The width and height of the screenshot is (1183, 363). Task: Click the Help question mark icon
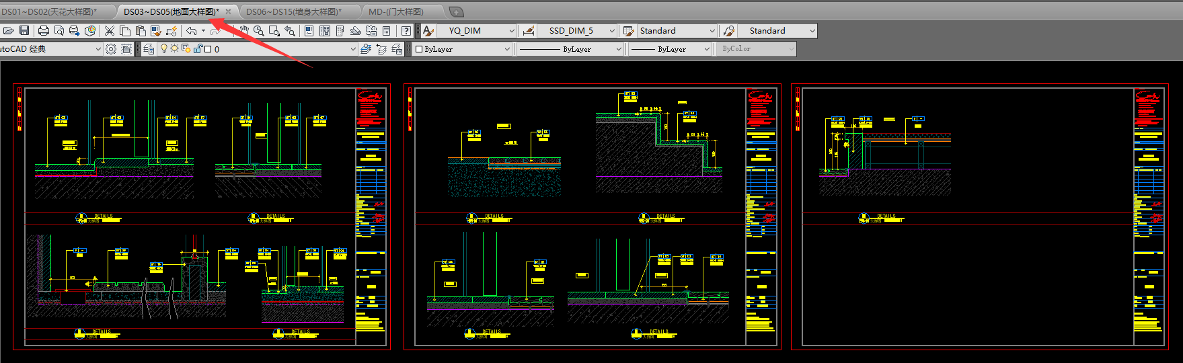pyautogui.click(x=406, y=31)
